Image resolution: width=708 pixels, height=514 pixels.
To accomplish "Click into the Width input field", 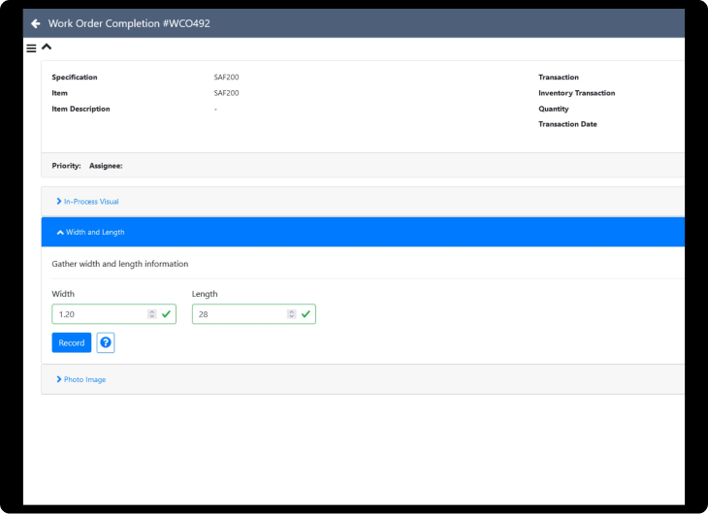I will pos(113,314).
